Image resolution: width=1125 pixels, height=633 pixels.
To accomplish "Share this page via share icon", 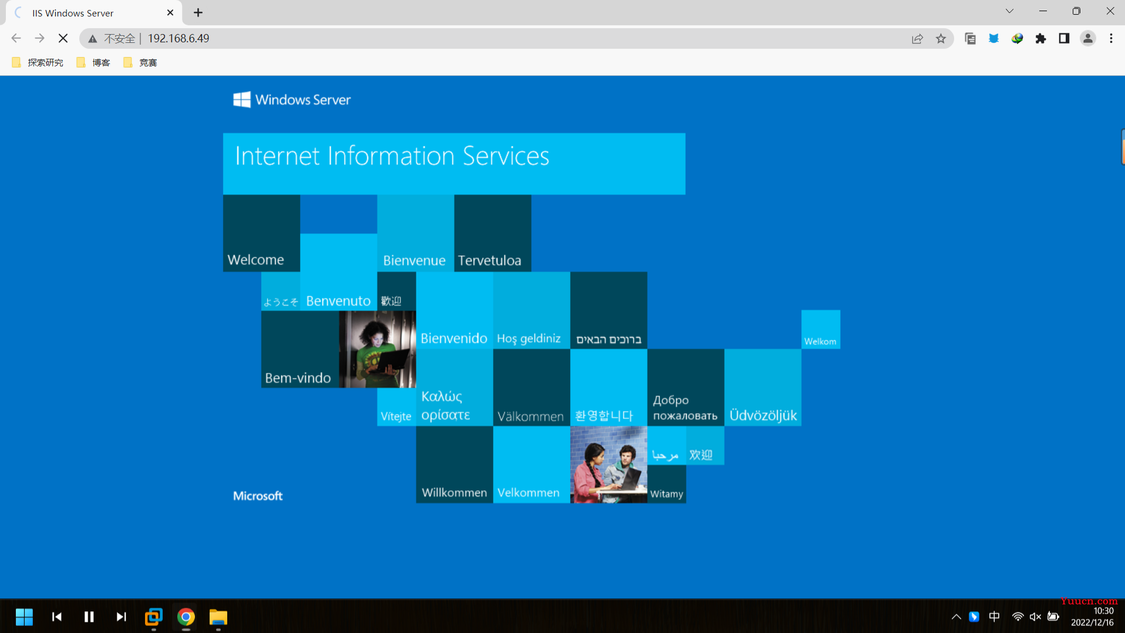I will pos(917,39).
